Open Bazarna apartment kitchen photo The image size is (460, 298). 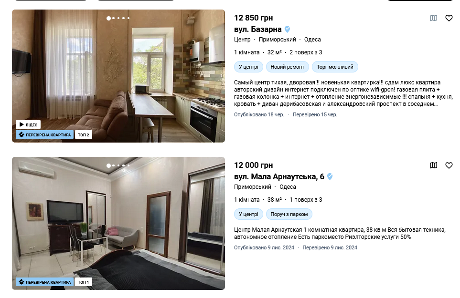pos(118,76)
